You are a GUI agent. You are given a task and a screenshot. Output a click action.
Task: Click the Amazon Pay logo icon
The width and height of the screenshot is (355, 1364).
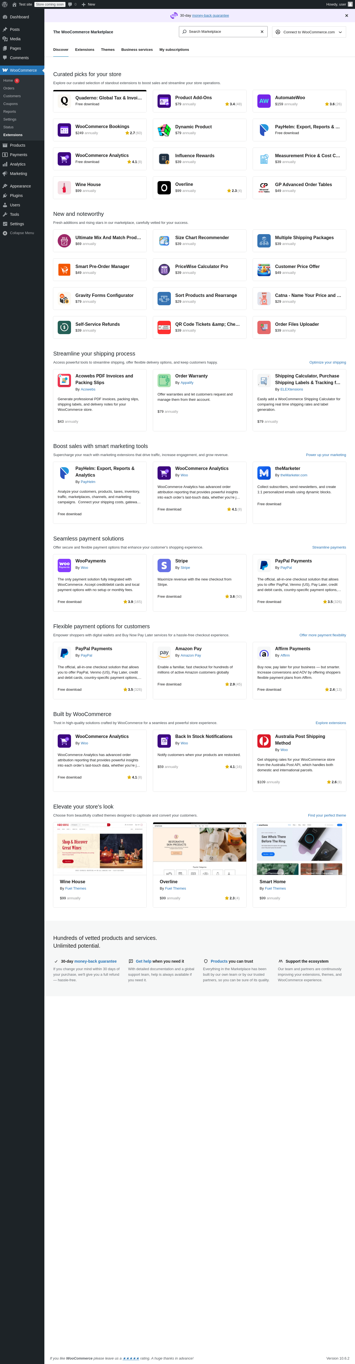click(x=164, y=654)
